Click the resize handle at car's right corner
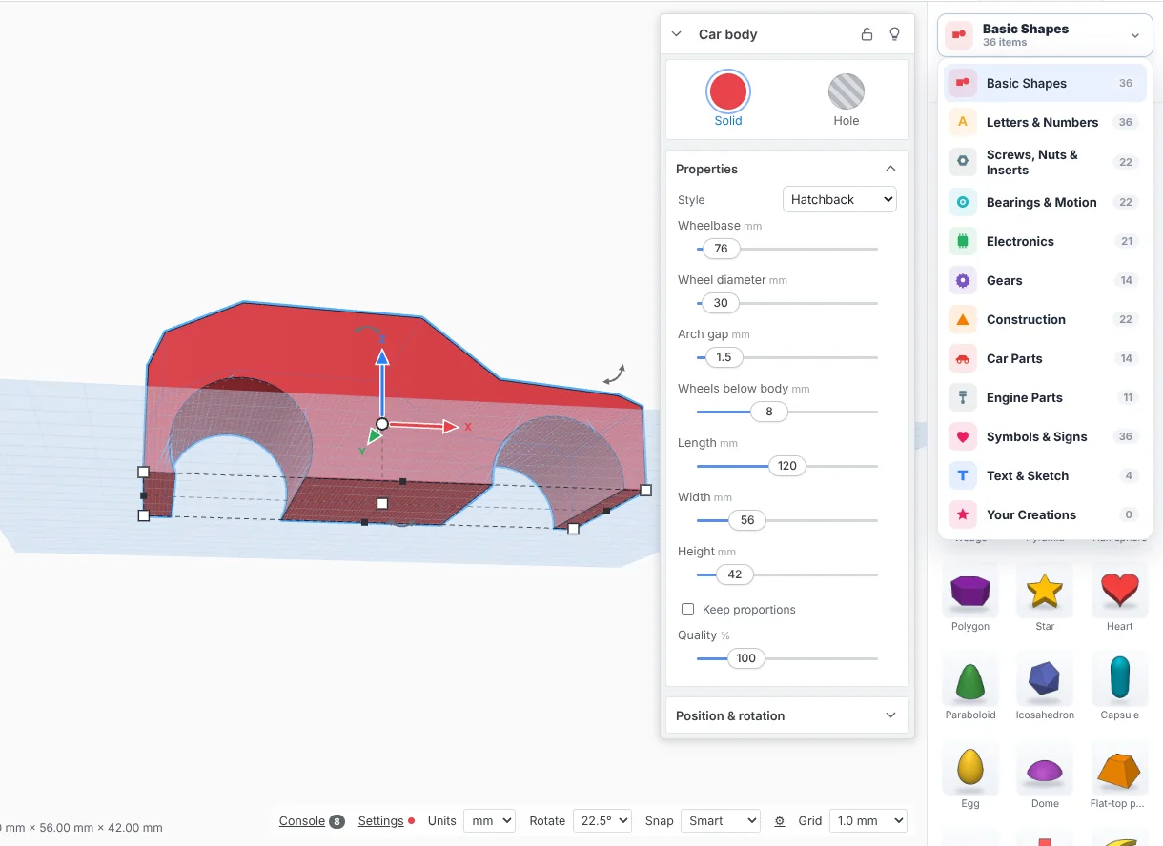This screenshot has height=846, width=1163. coord(645,490)
